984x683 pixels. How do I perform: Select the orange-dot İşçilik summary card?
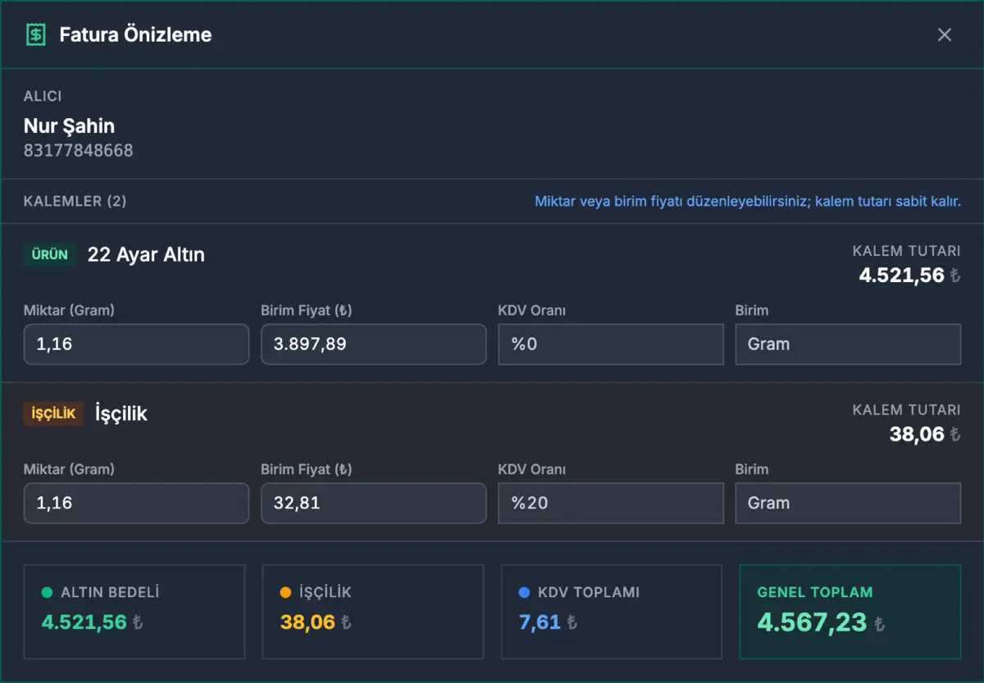tap(373, 612)
